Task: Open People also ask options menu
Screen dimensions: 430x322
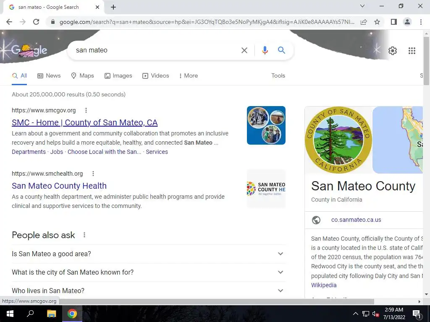Action: (x=84, y=235)
